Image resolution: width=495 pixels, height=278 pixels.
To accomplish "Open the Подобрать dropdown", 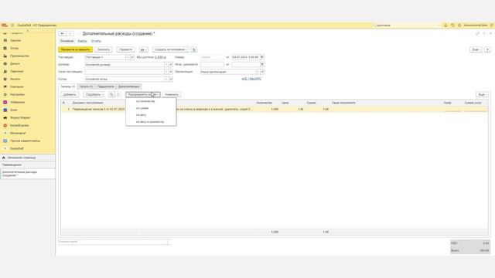I will pyautogui.click(x=94, y=94).
